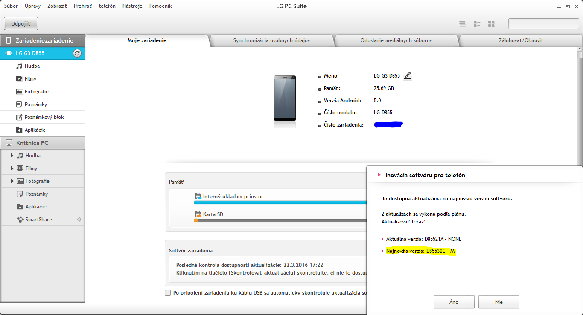The width and height of the screenshot is (583, 315).
Task: Click the 'LG-D855' model number value
Action: 383,113
